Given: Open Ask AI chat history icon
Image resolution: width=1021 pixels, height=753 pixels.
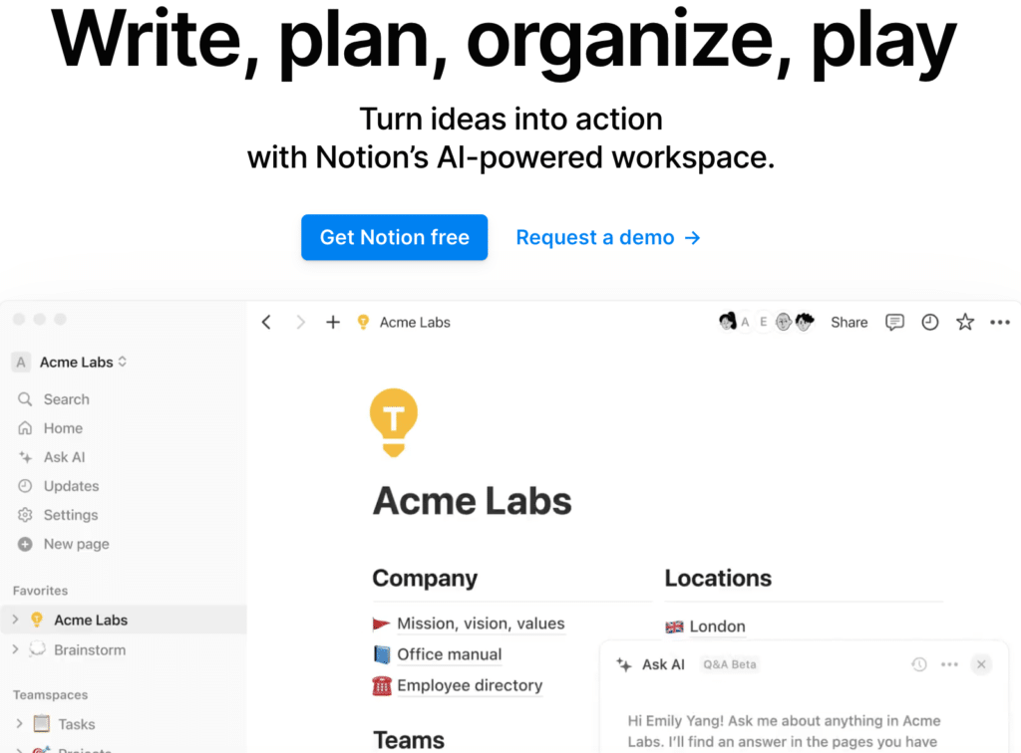Looking at the screenshot, I should pos(919,664).
